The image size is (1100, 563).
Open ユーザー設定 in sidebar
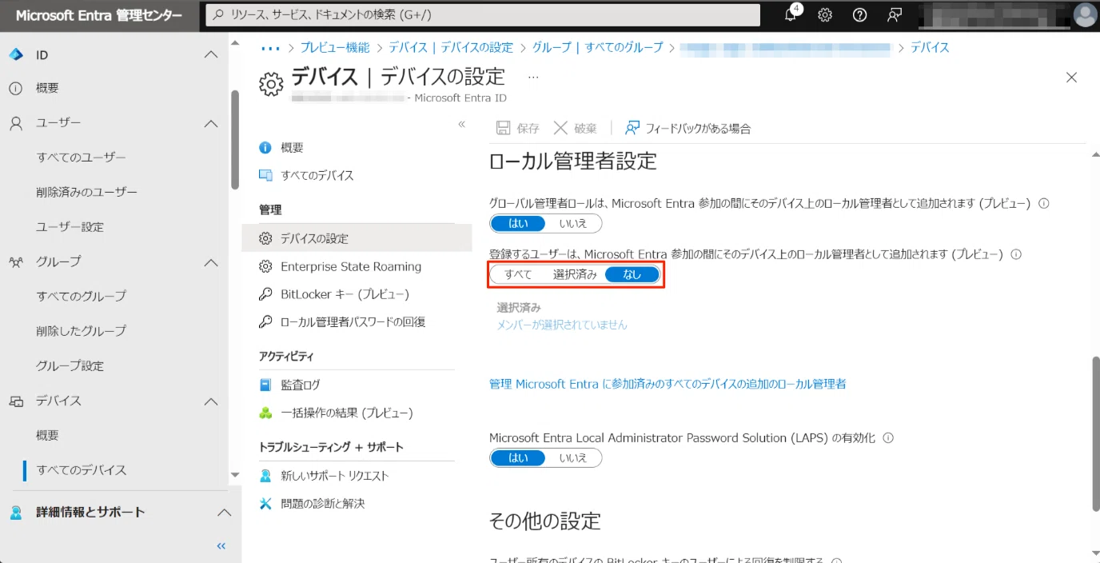tap(70, 227)
